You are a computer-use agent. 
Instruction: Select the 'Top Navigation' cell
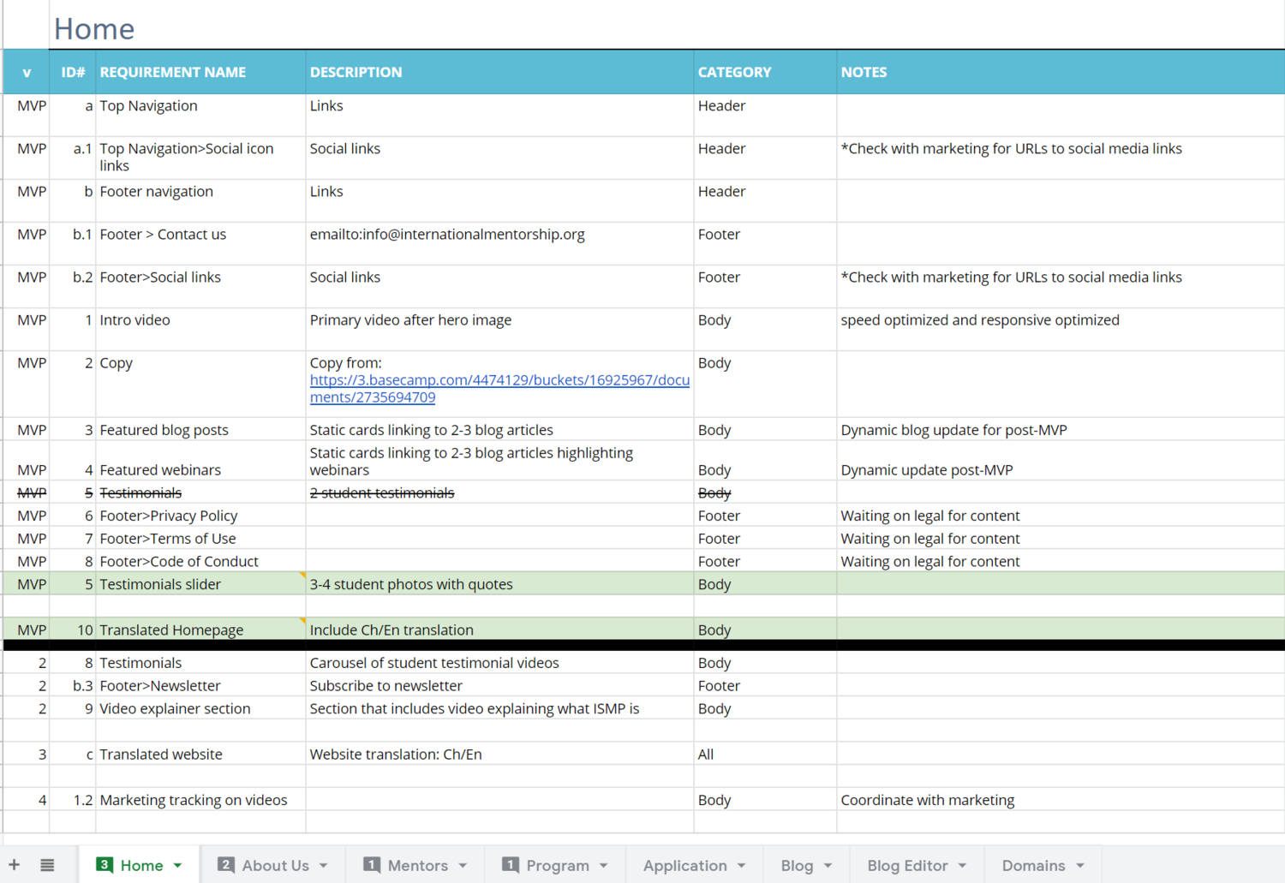(200, 115)
